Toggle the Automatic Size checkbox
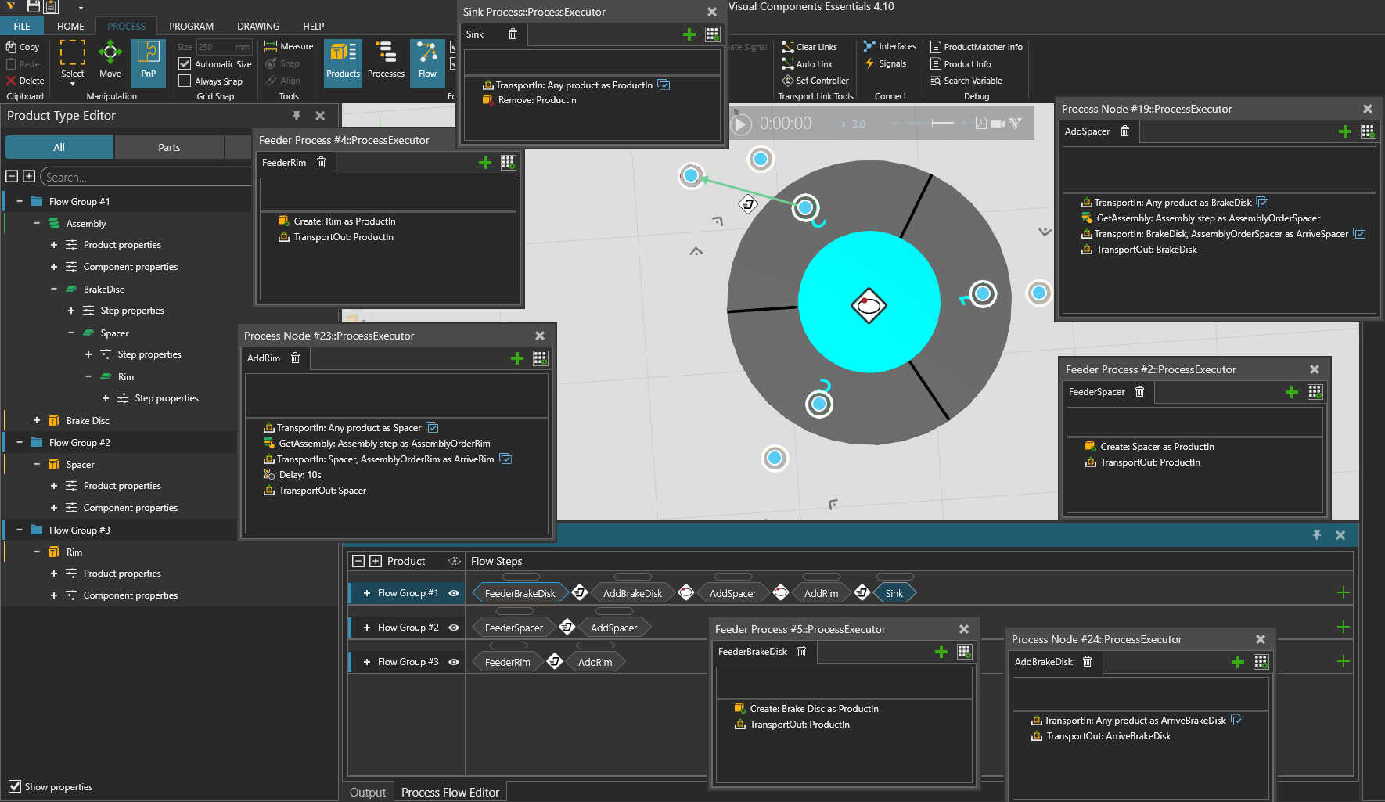This screenshot has height=802, width=1385. [185, 64]
